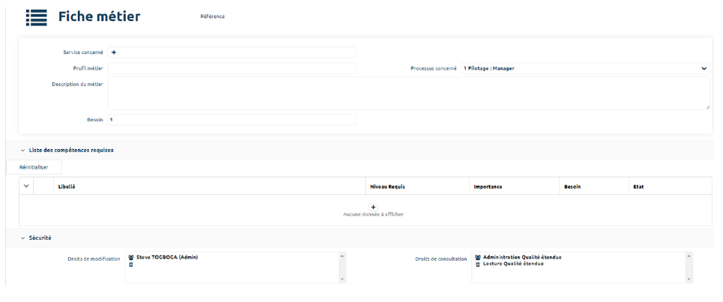Click trash icon under Steve TOGBOGA
723x302 pixels.
[x=131, y=264]
